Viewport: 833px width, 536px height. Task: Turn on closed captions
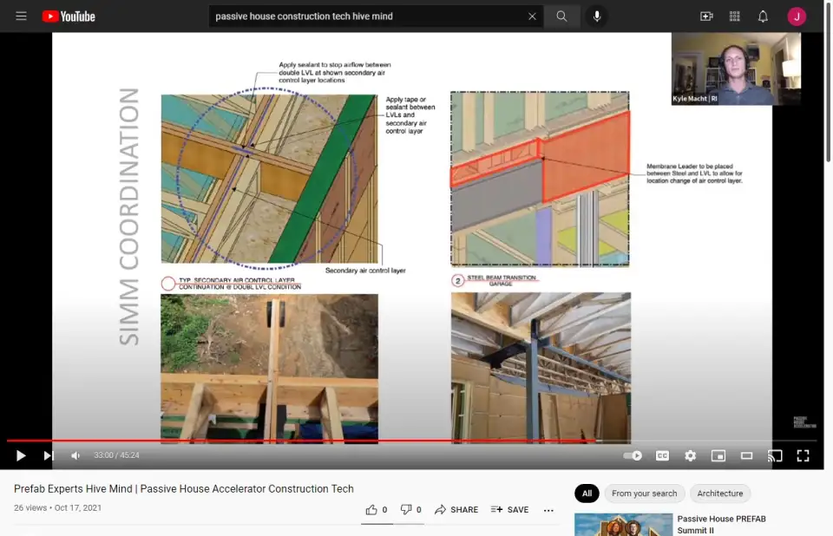click(x=662, y=455)
